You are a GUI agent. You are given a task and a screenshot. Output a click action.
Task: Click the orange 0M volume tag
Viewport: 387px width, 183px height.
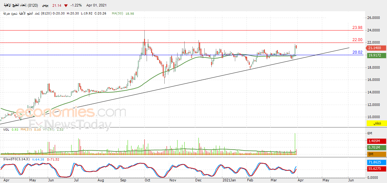(x=376, y=154)
